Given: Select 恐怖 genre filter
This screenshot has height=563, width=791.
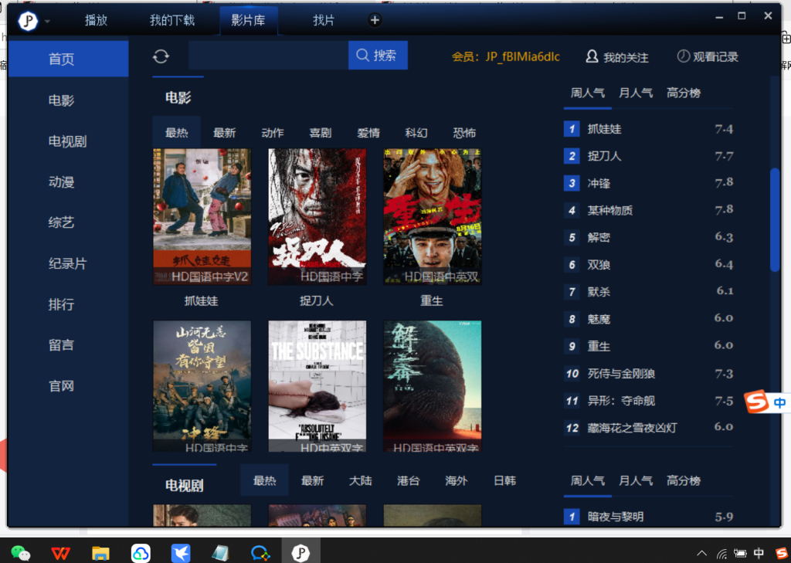Looking at the screenshot, I should pos(464,133).
